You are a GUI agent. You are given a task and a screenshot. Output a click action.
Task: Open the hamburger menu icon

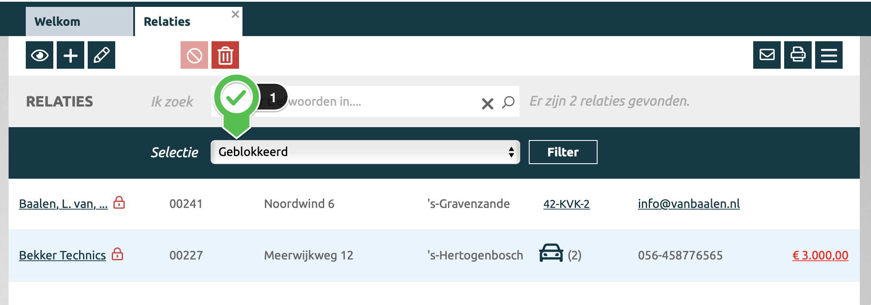coord(829,55)
